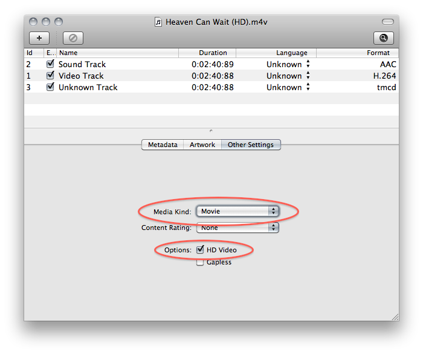Uncheck the HD Video option
Viewport: 423px width, 354px height.
click(x=200, y=250)
